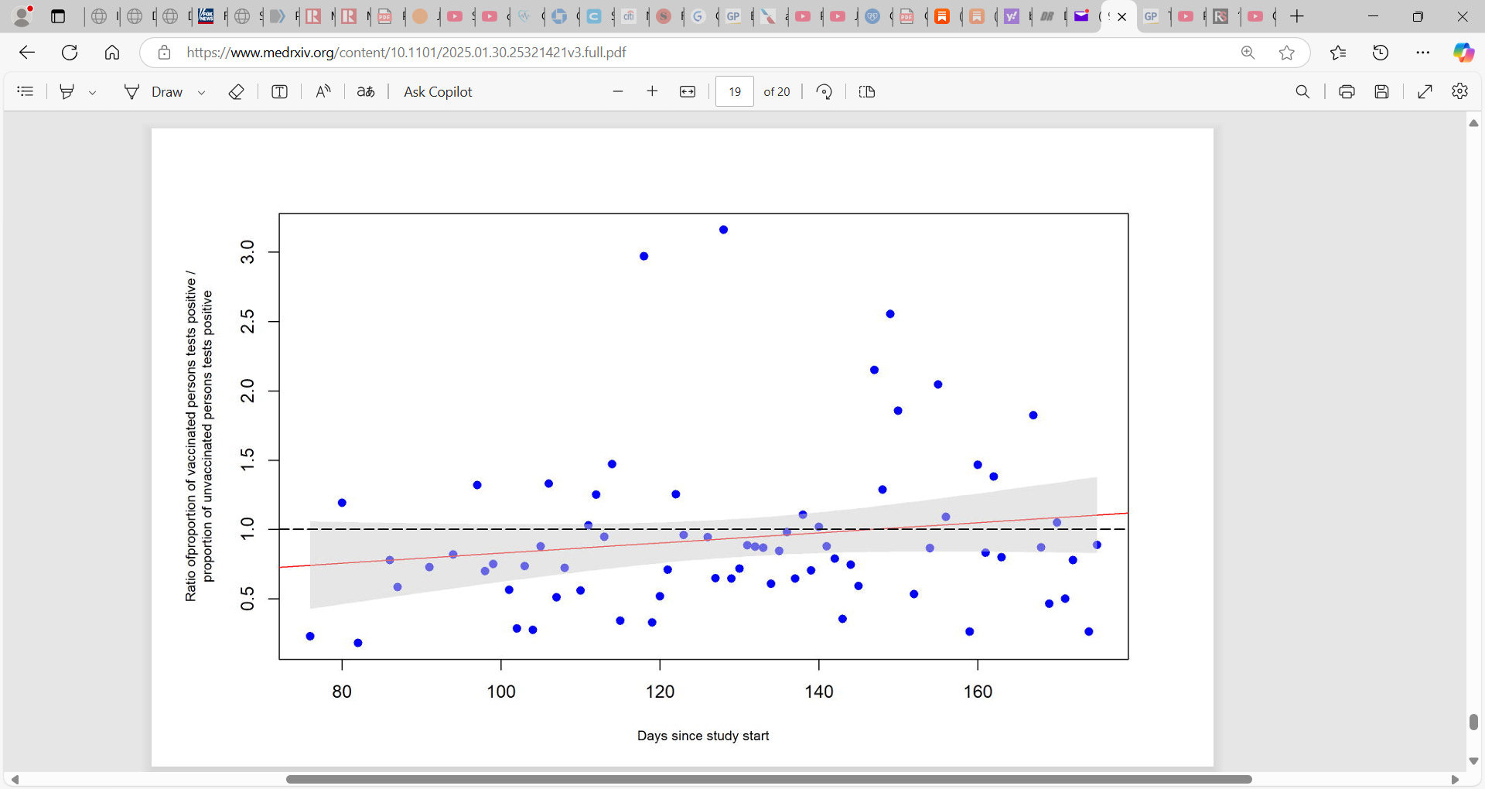Open Edge Settings and more menu
The height and width of the screenshot is (789, 1485).
click(1423, 52)
